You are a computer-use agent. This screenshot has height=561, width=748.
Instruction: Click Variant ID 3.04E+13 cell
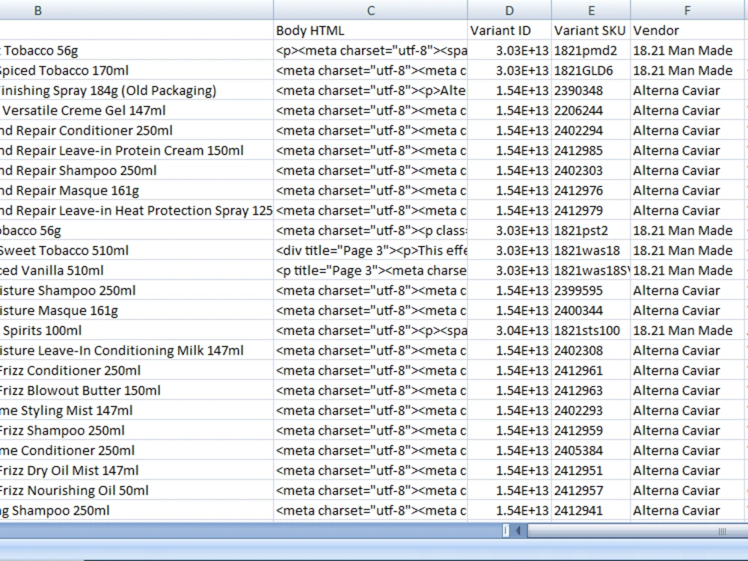509,330
